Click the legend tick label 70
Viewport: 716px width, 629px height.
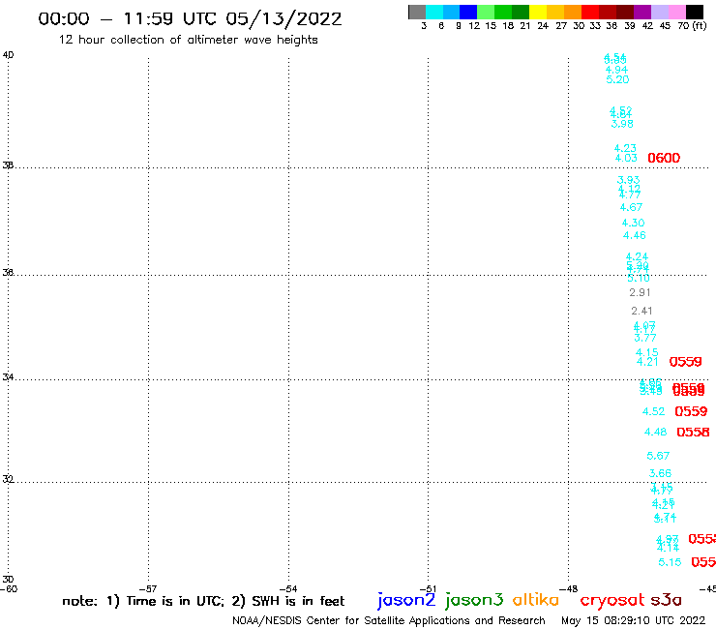pyautogui.click(x=683, y=26)
